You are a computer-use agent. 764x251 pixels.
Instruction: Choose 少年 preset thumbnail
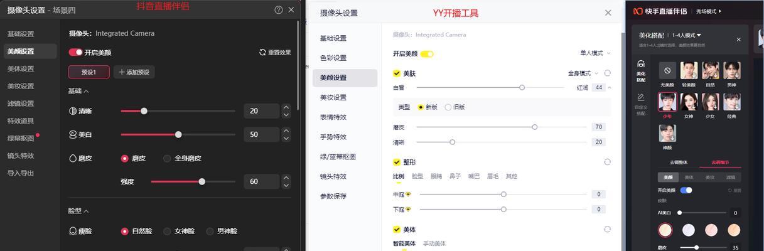point(667,102)
